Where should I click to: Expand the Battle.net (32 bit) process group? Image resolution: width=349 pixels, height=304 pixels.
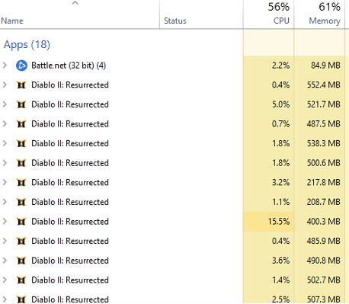[5, 66]
